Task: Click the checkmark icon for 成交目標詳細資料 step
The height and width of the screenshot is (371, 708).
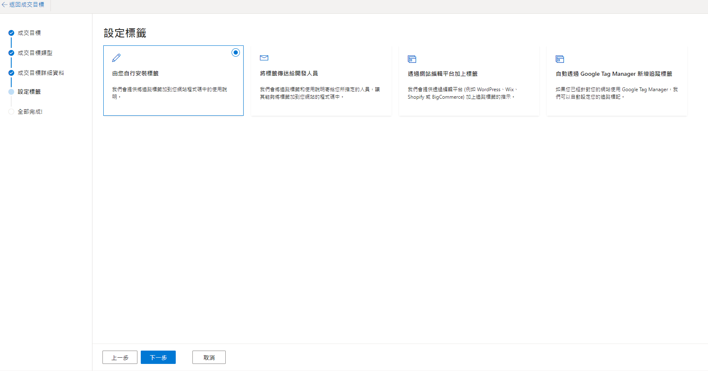Action: [x=11, y=73]
